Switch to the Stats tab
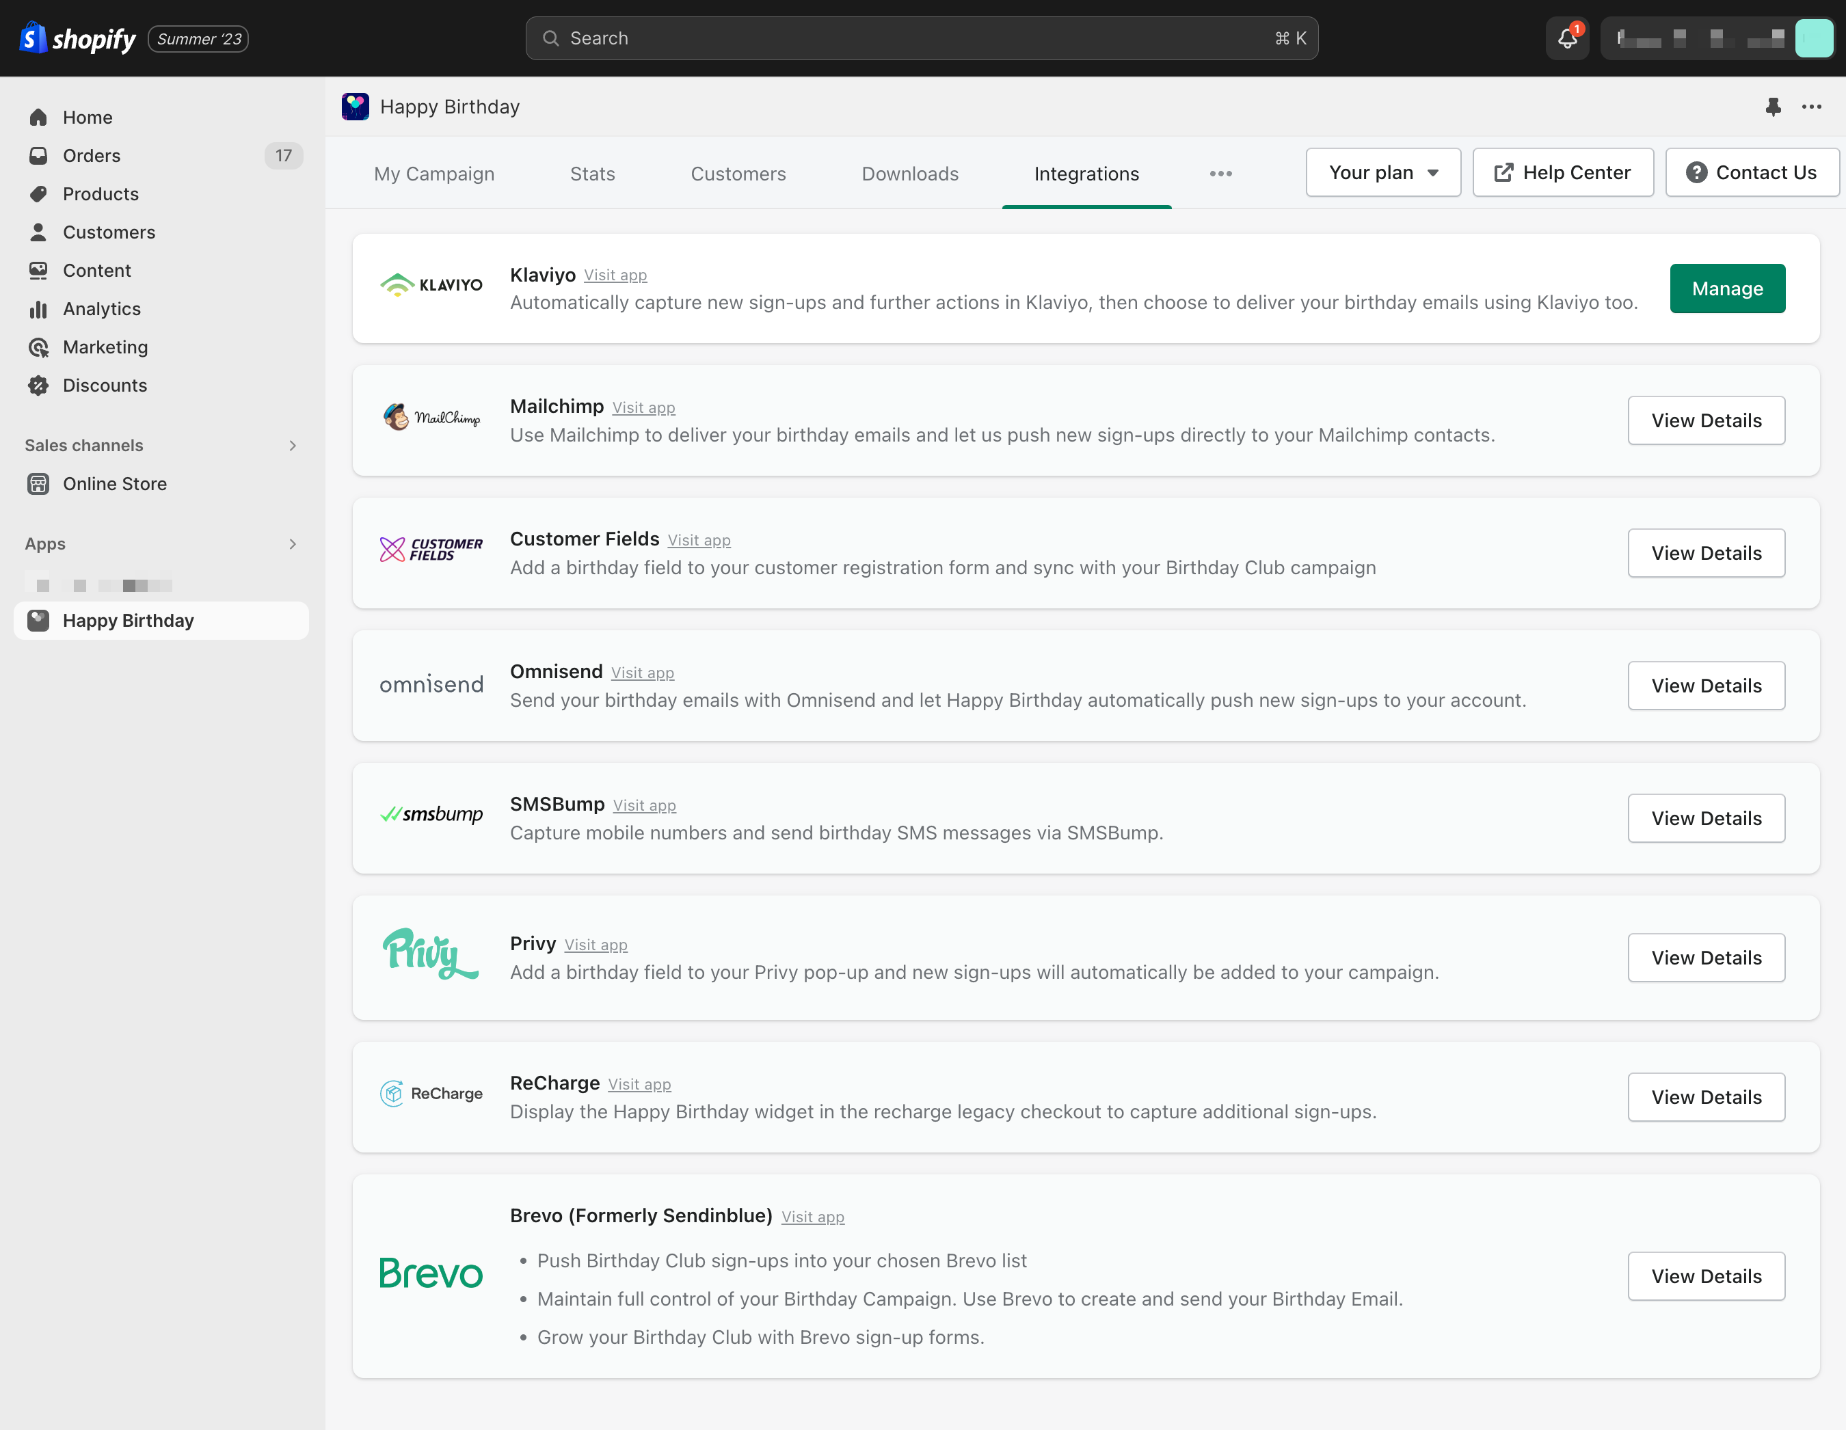1846x1430 pixels. (x=593, y=174)
